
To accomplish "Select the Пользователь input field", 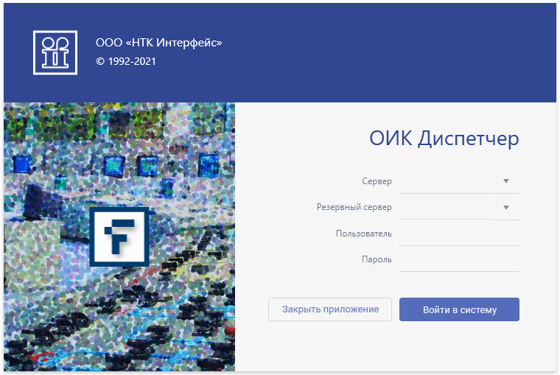I will click(459, 234).
